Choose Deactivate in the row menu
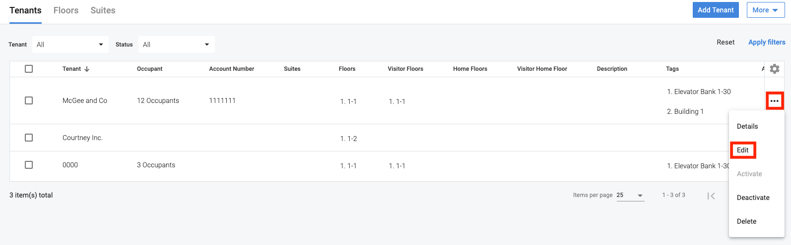Screen dimensions: 791x245 [753, 197]
